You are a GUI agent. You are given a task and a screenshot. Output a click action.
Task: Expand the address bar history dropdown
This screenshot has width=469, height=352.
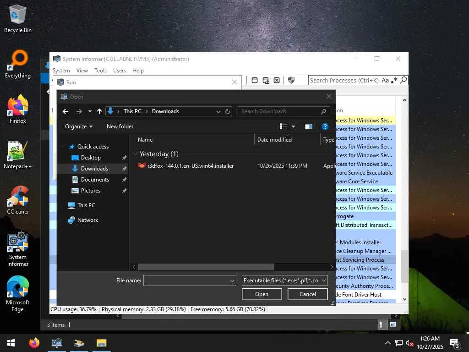(x=218, y=112)
